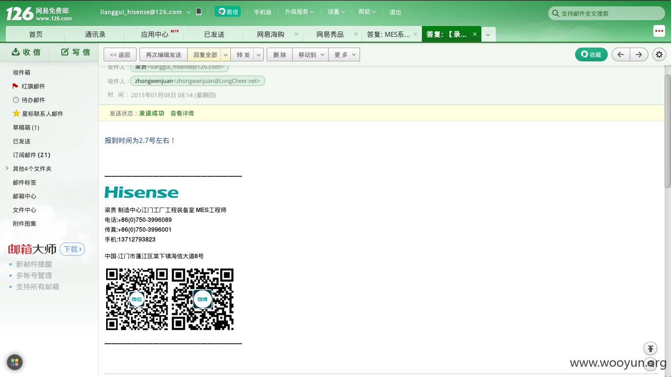Open 星标联系人邮件 star folder
671x377 pixels.
click(x=38, y=114)
